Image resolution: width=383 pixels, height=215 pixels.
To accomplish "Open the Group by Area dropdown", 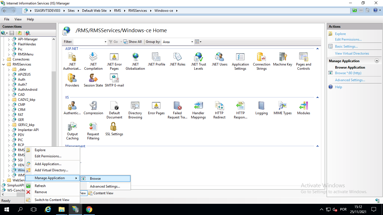I will [x=192, y=42].
